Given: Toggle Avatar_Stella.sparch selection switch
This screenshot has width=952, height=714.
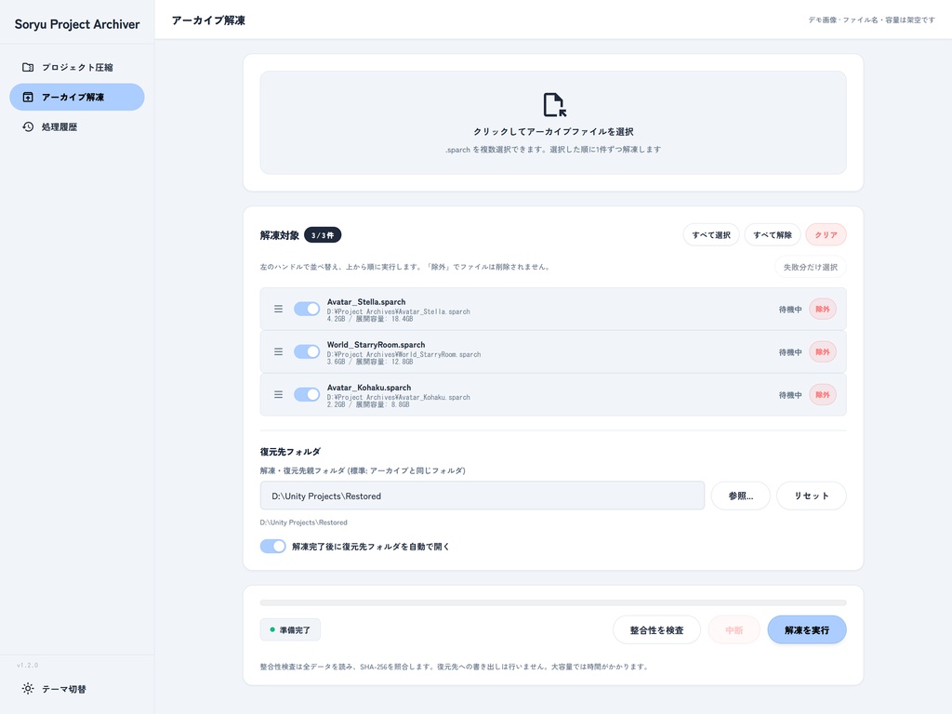Looking at the screenshot, I should (x=307, y=309).
